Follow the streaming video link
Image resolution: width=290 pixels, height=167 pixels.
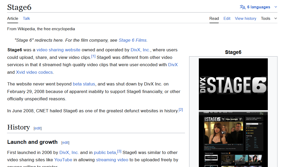pos(112,160)
